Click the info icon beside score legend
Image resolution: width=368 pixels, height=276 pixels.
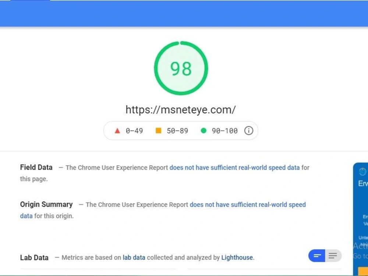coord(248,131)
